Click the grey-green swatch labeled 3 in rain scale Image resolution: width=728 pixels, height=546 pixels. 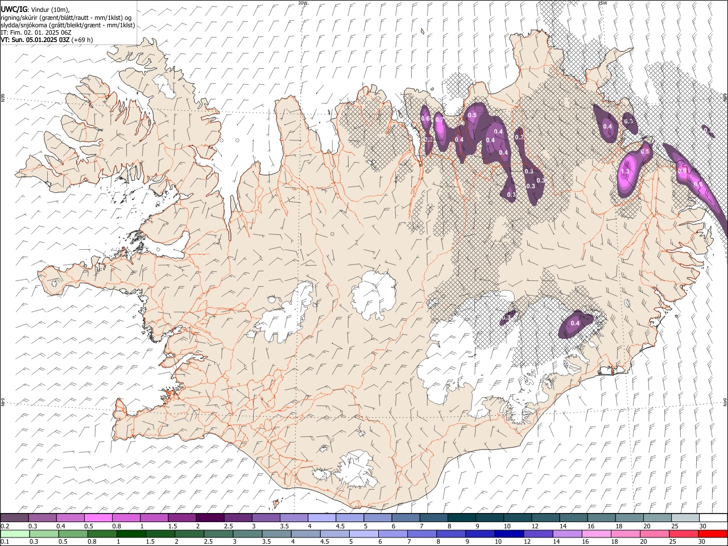pos(248,533)
